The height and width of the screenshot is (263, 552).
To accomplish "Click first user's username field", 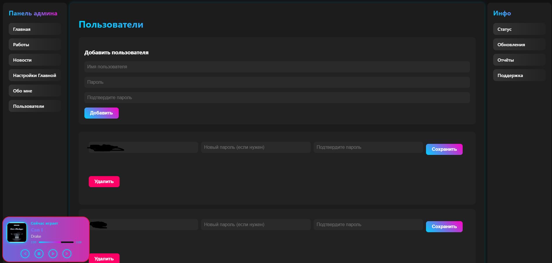I will (143, 147).
